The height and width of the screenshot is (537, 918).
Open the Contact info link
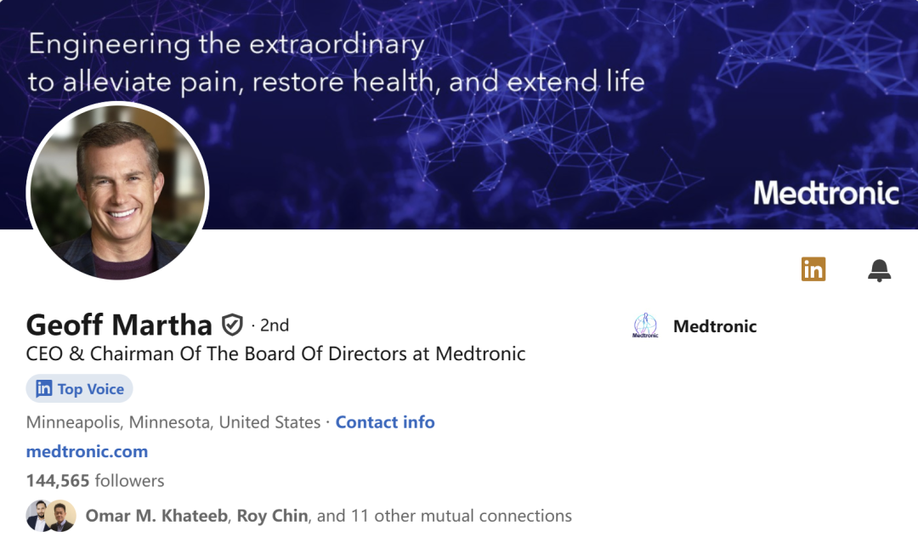coord(385,422)
